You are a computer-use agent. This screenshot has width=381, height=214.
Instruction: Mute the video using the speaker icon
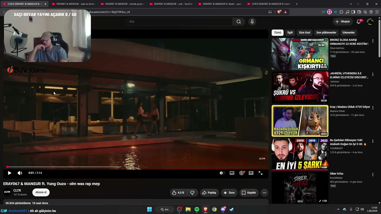(20, 173)
